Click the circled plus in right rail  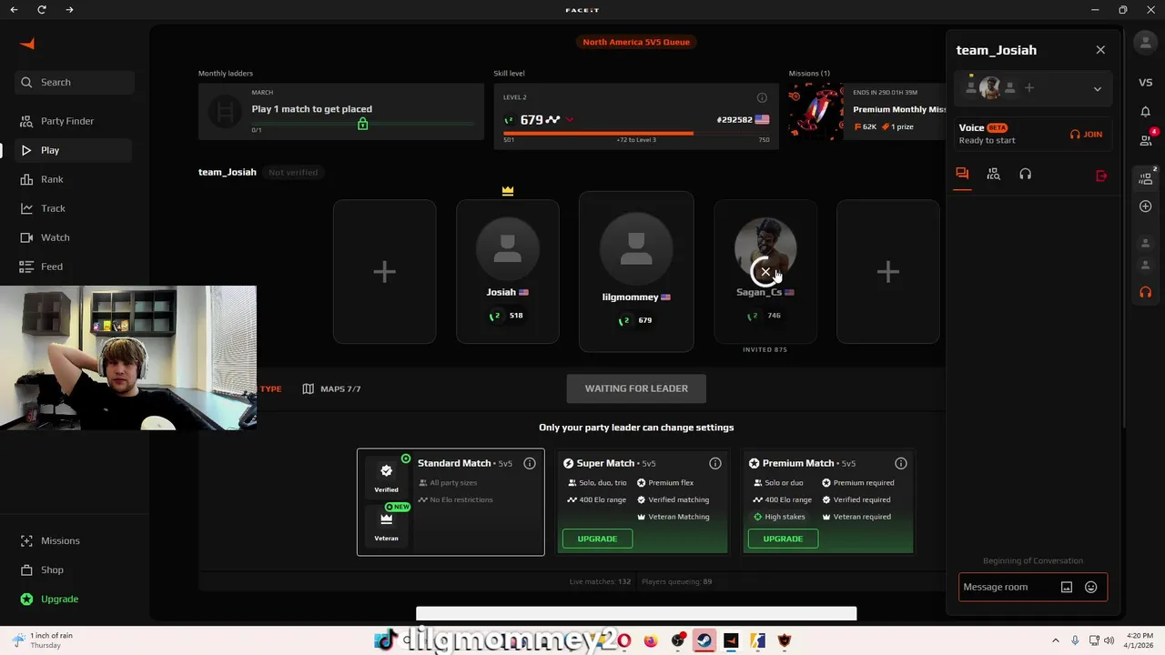(1146, 207)
